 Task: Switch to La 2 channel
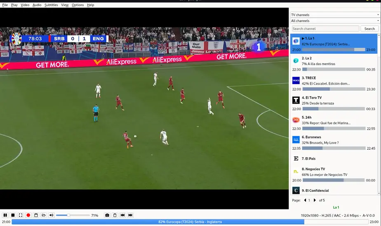coord(334,64)
